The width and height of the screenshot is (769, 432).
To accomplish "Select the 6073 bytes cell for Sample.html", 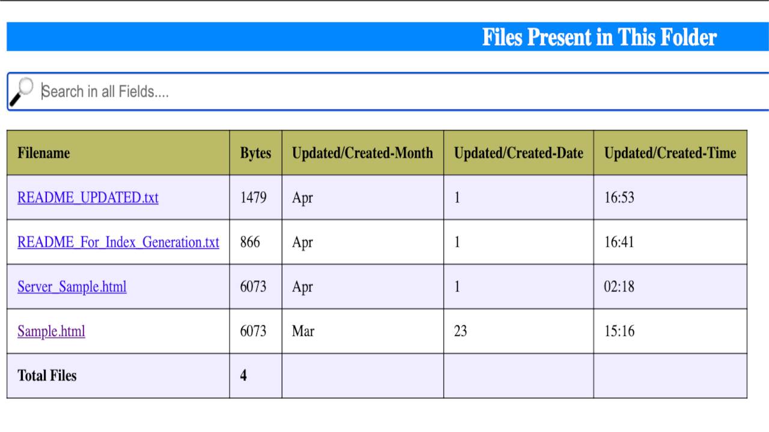I will coord(256,331).
